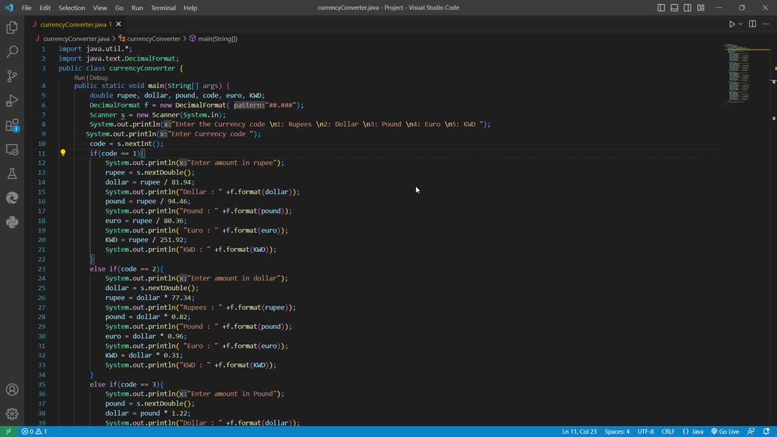Open the Selection menu
The height and width of the screenshot is (437, 777).
[x=72, y=8]
